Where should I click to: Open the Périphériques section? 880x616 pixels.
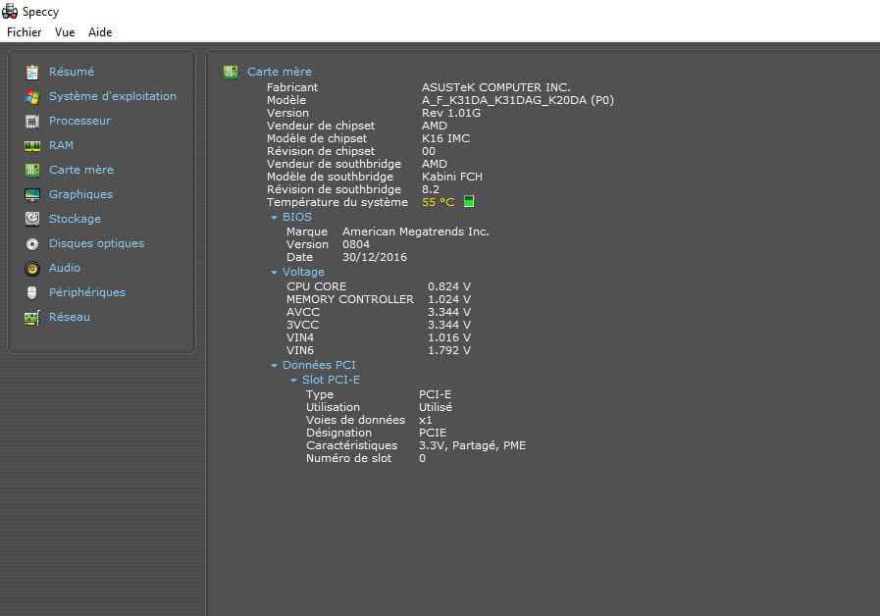87,292
